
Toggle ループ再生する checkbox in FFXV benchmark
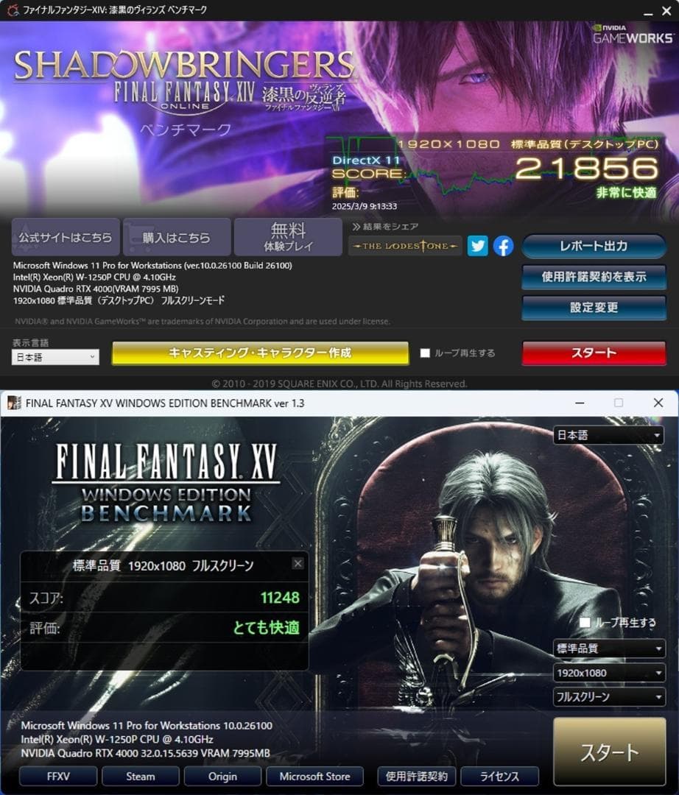tap(585, 622)
